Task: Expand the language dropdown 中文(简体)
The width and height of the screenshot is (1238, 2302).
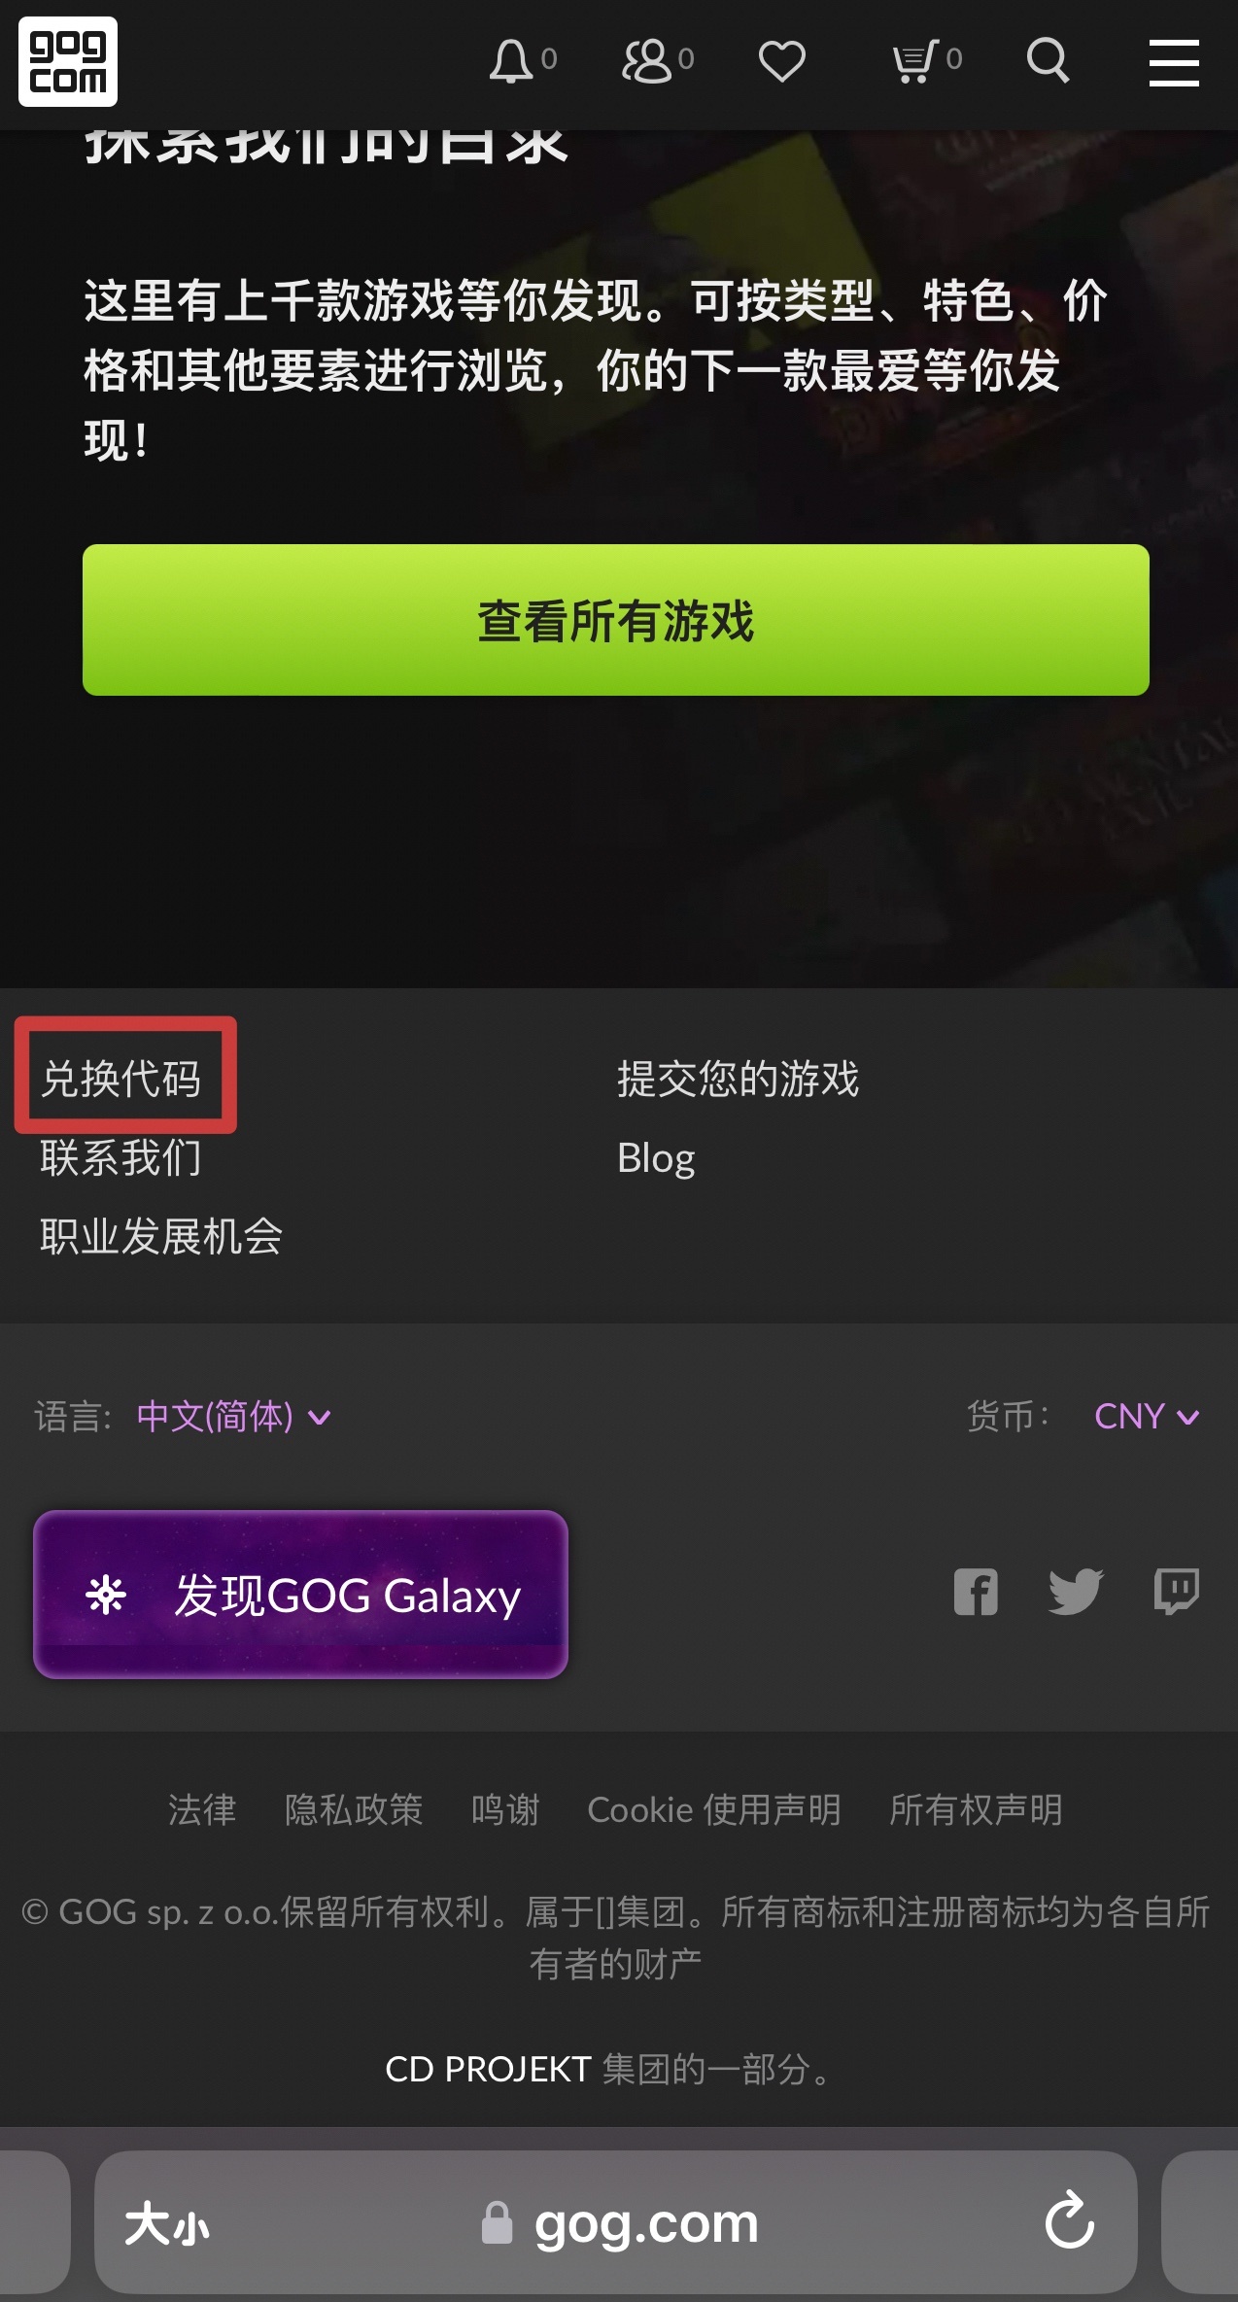Action: pos(234,1417)
